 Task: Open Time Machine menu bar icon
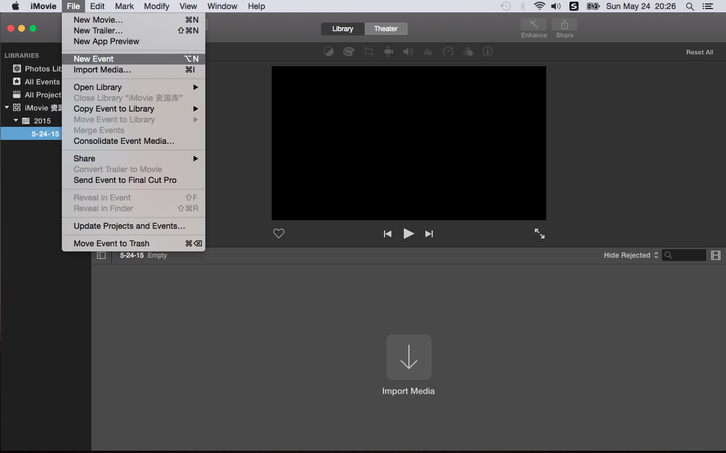point(506,6)
